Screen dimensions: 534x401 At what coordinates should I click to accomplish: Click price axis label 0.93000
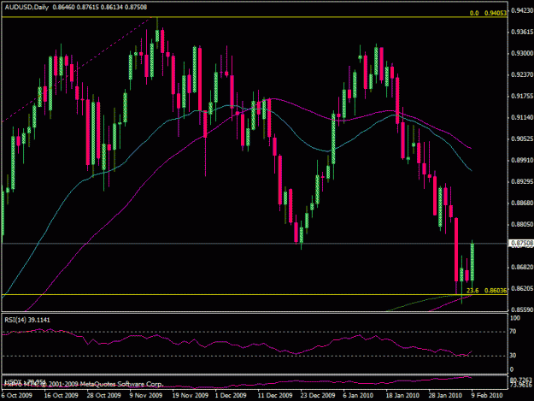coord(522,54)
